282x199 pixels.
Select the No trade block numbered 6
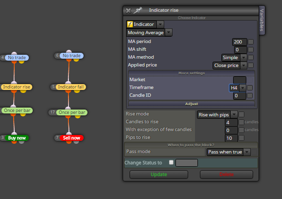pos(71,56)
